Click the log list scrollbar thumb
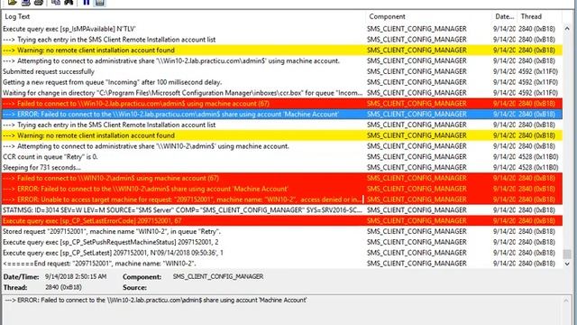Screen dimensions: 577x325 [567, 254]
